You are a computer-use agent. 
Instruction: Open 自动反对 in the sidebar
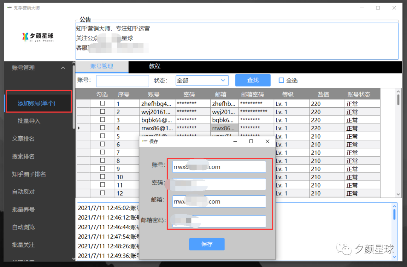pyautogui.click(x=23, y=191)
